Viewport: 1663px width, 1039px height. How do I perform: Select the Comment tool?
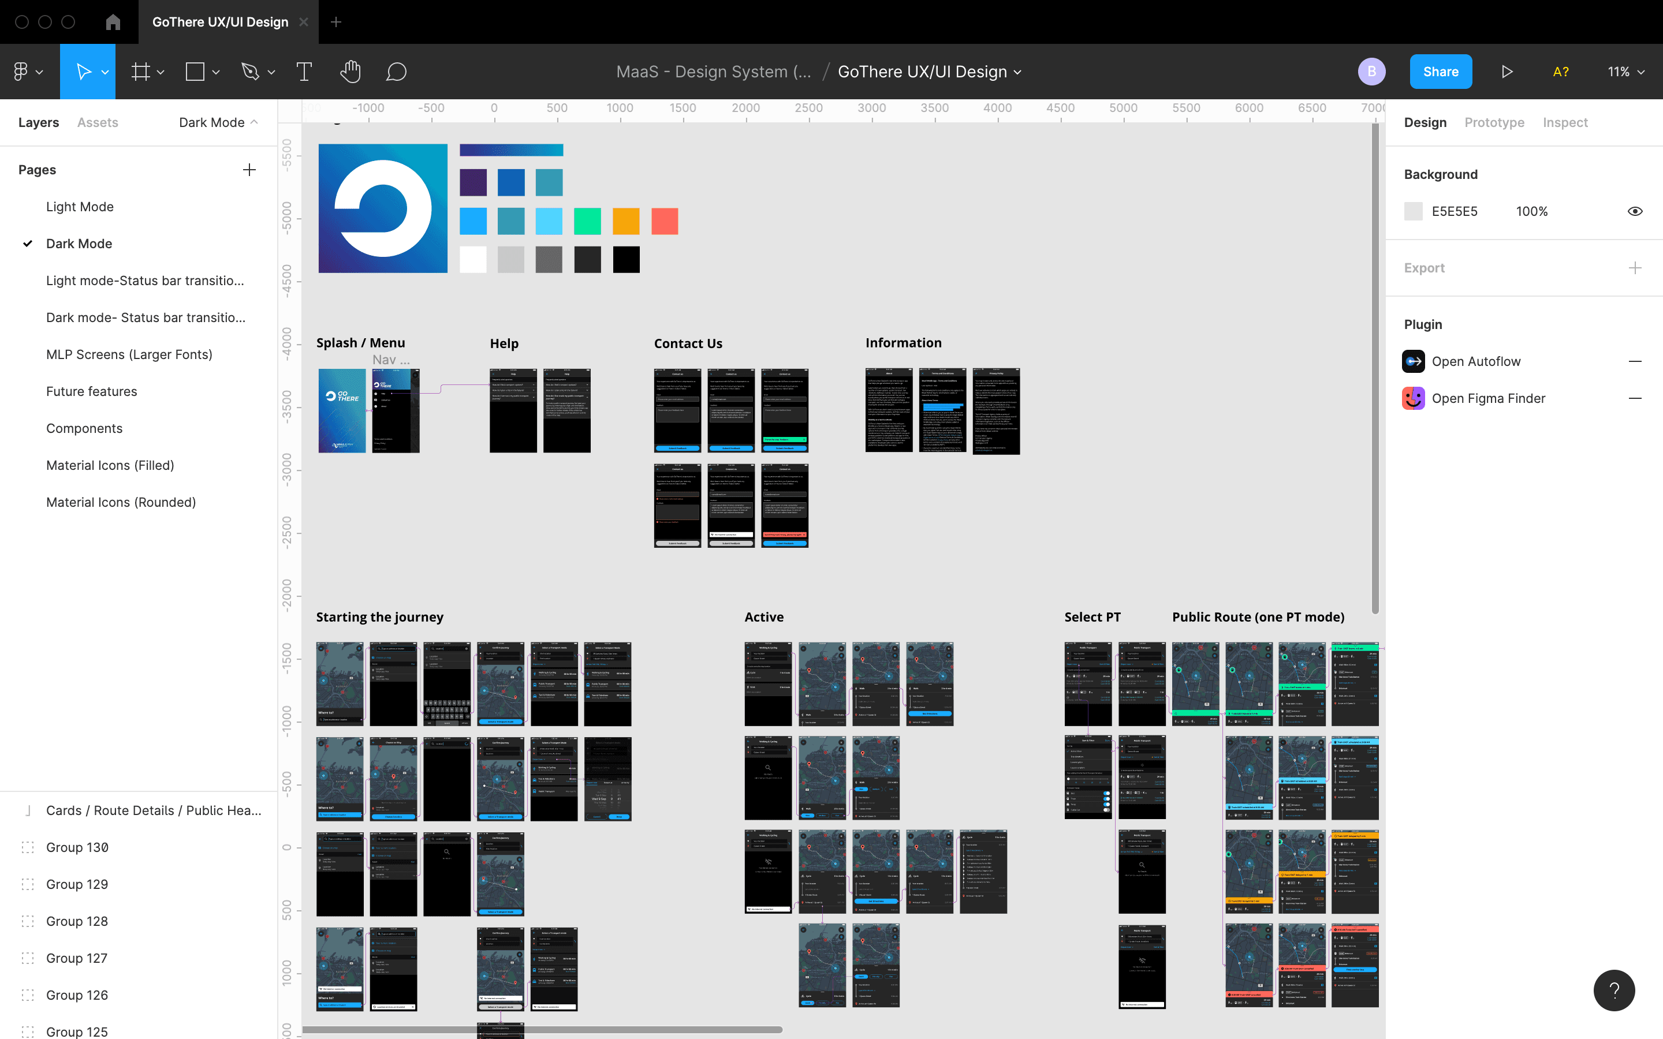pyautogui.click(x=397, y=72)
